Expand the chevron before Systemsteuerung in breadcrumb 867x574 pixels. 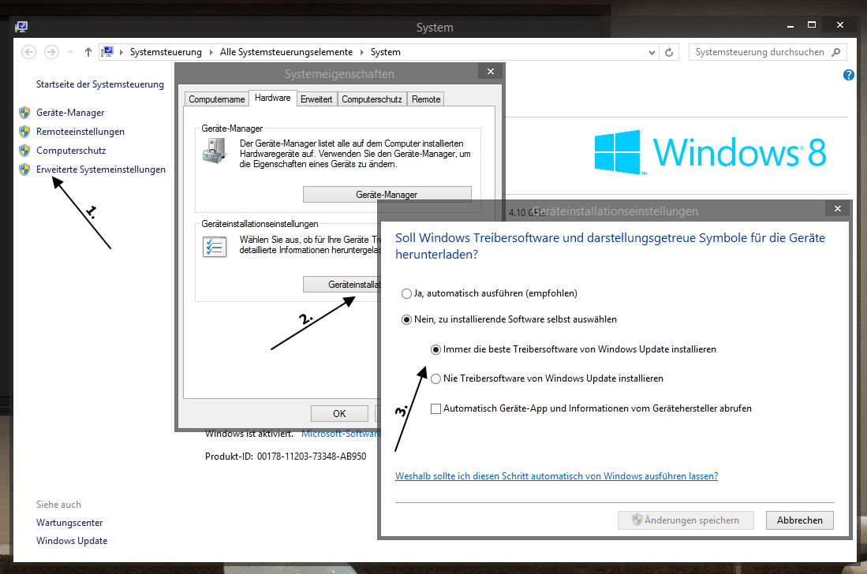(121, 53)
